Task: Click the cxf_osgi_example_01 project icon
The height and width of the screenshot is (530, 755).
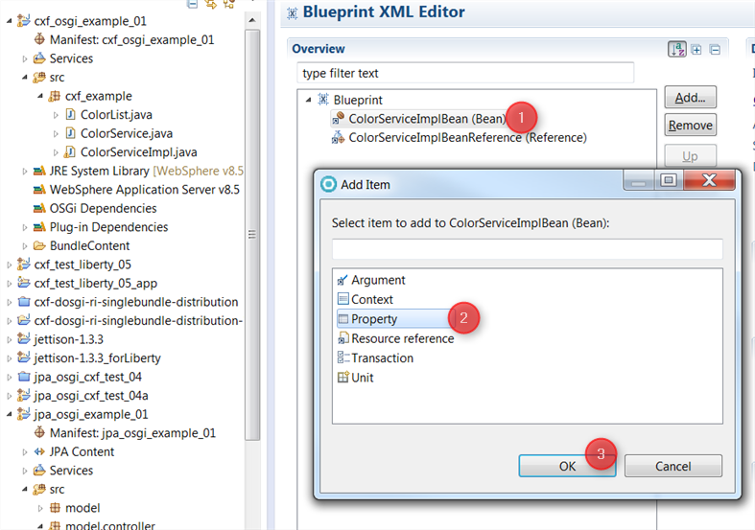Action: tap(23, 21)
